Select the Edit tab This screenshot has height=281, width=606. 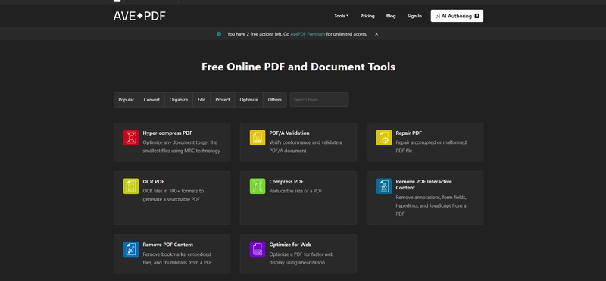pos(201,100)
